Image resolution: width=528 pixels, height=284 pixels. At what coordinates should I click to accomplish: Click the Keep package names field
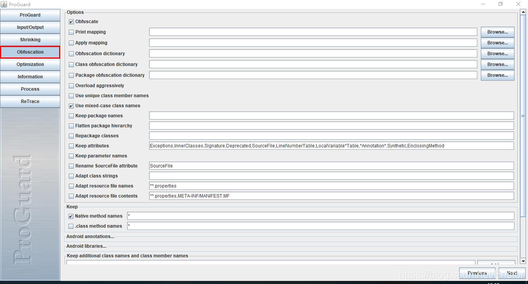[332, 116]
